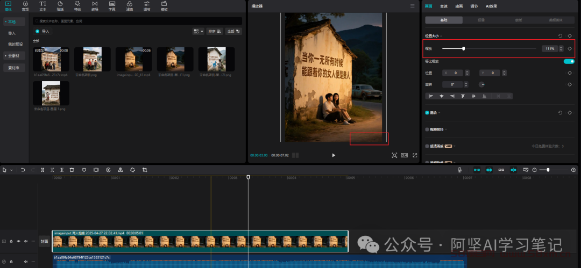
Task: Click the microphone record voiceover icon
Action: coord(460,170)
